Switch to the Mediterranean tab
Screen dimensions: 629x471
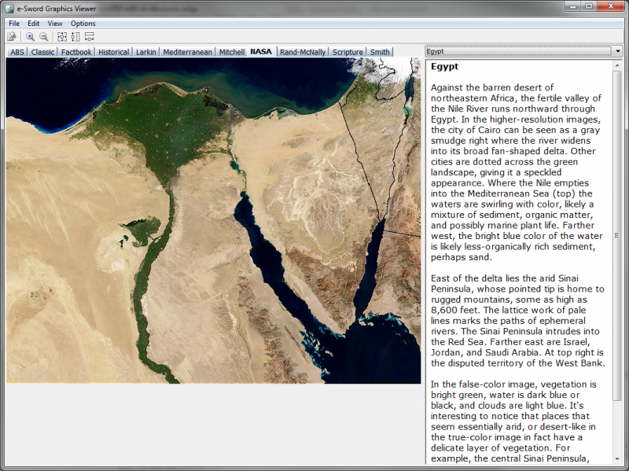[187, 52]
